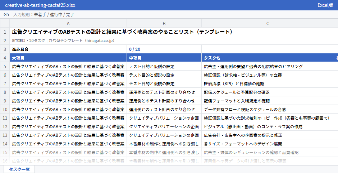Viewport: 338px width, 173px height.
Task: Click テスト目的と仮説の設定 in row 5
Action: pyautogui.click(x=164, y=66)
